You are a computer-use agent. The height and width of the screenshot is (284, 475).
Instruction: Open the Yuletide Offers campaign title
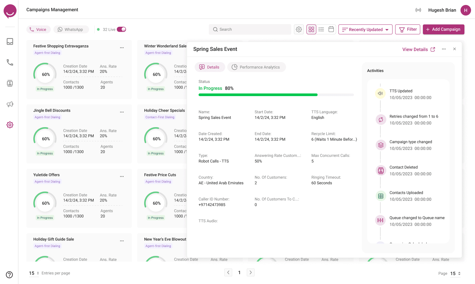[x=47, y=175]
